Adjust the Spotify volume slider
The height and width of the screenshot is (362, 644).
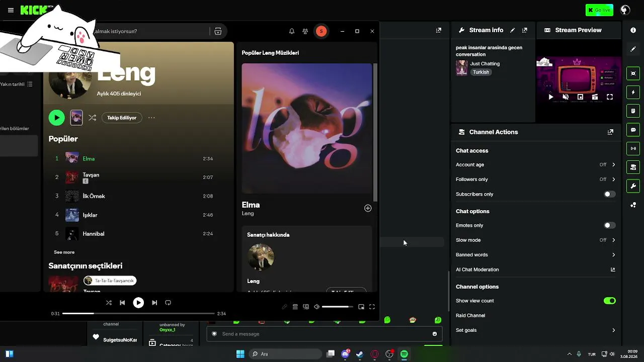pos(338,307)
